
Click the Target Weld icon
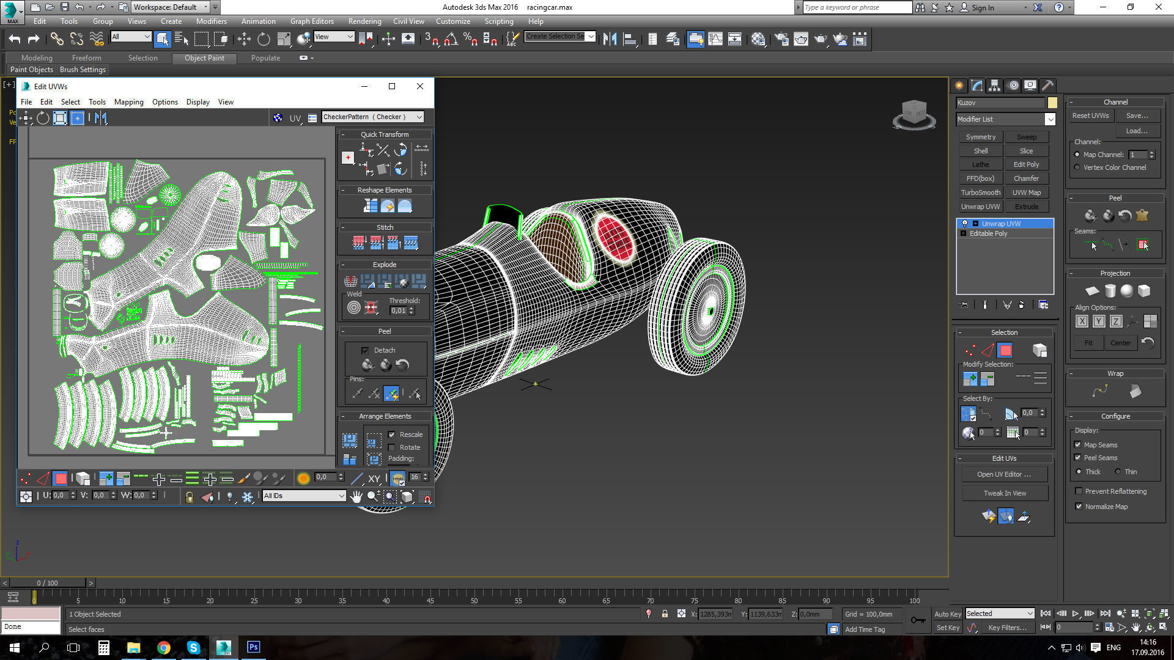pos(353,308)
